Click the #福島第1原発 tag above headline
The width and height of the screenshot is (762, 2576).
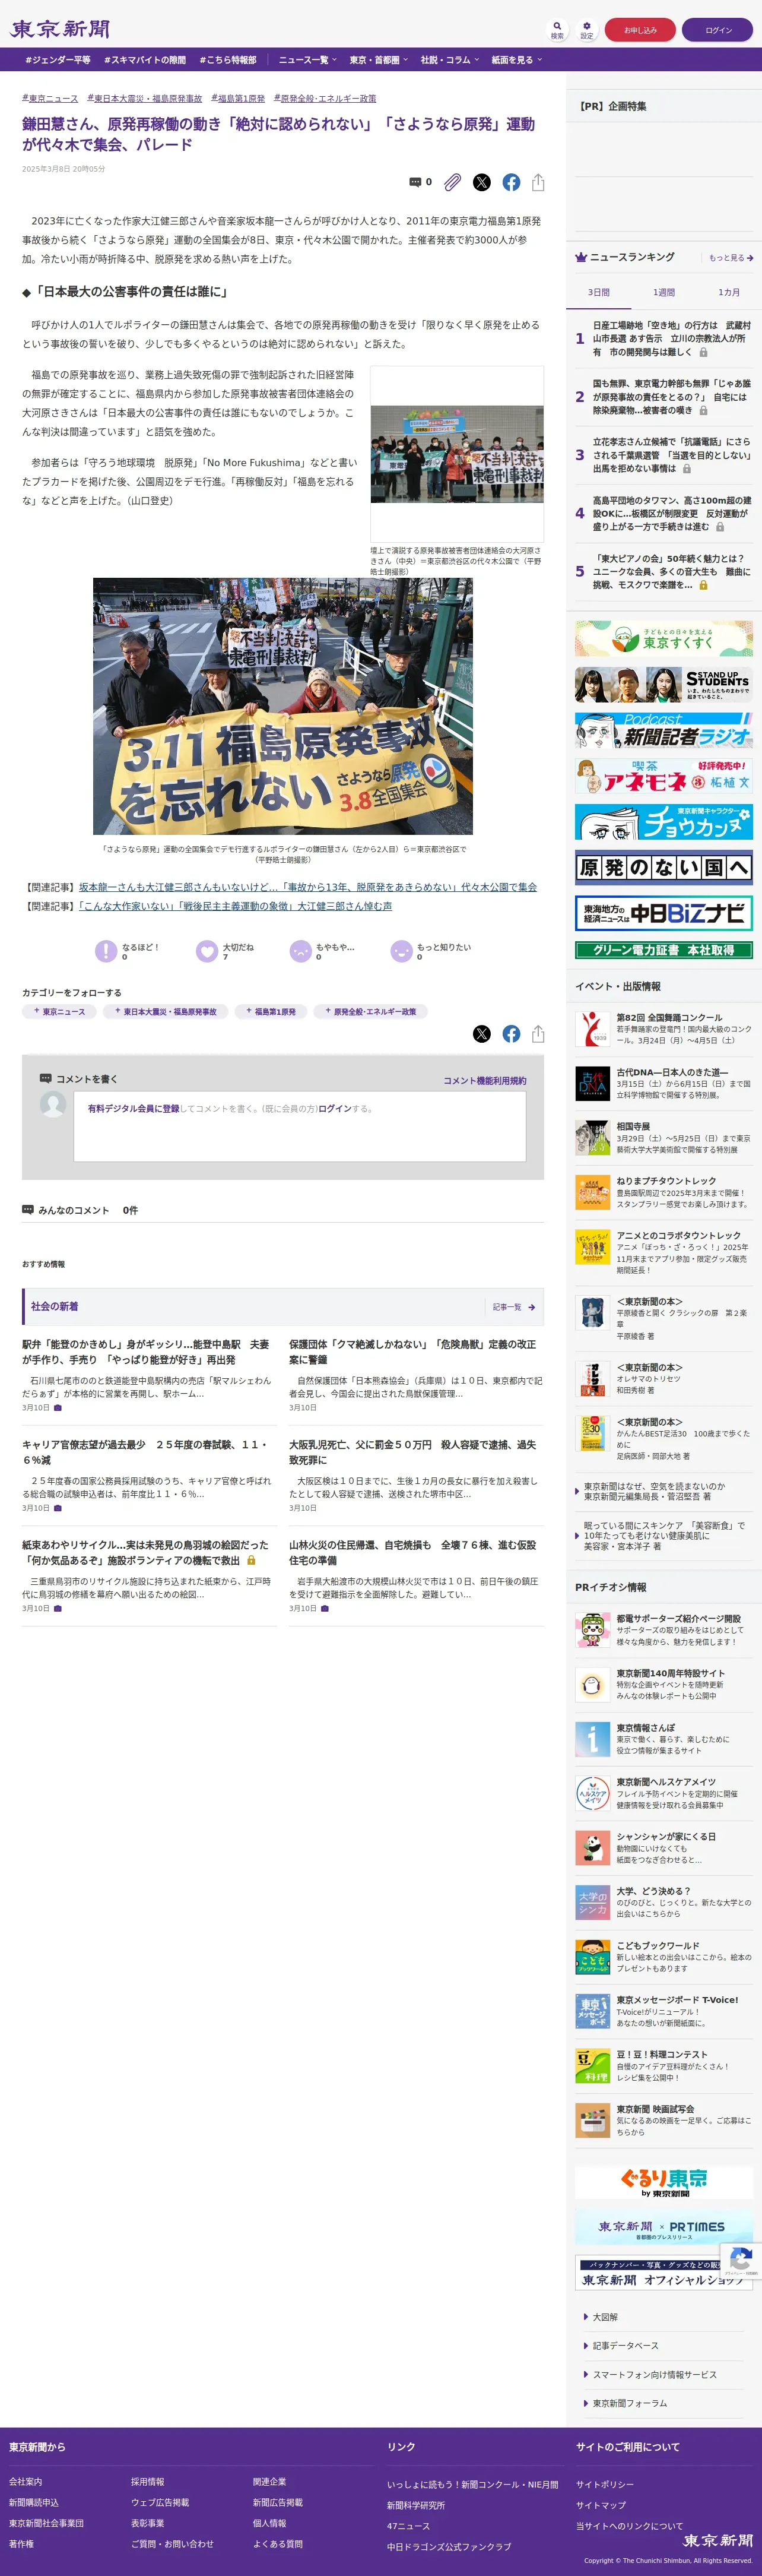point(238,99)
